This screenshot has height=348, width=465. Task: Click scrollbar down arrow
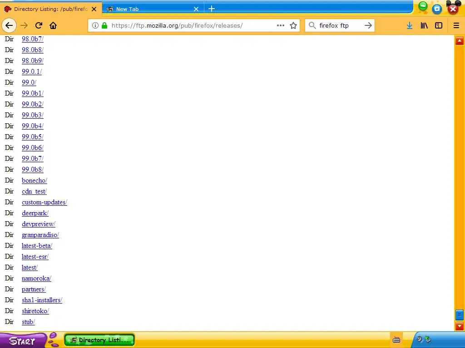[460, 326]
